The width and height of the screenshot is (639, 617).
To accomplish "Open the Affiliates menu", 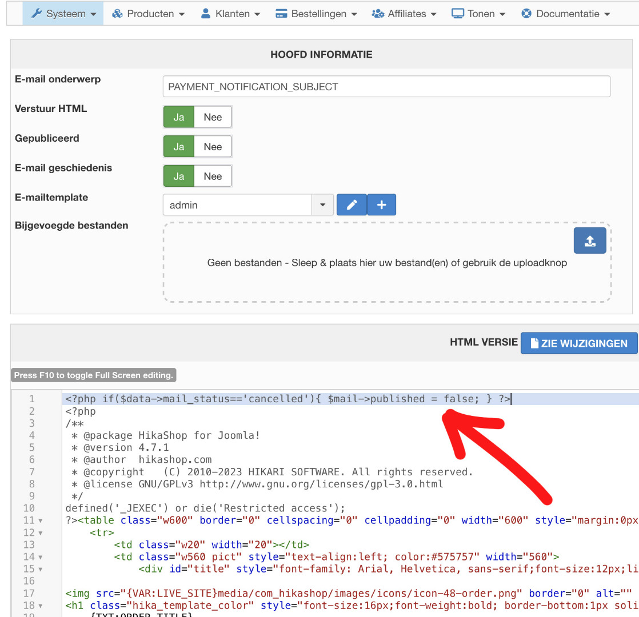I will (404, 13).
